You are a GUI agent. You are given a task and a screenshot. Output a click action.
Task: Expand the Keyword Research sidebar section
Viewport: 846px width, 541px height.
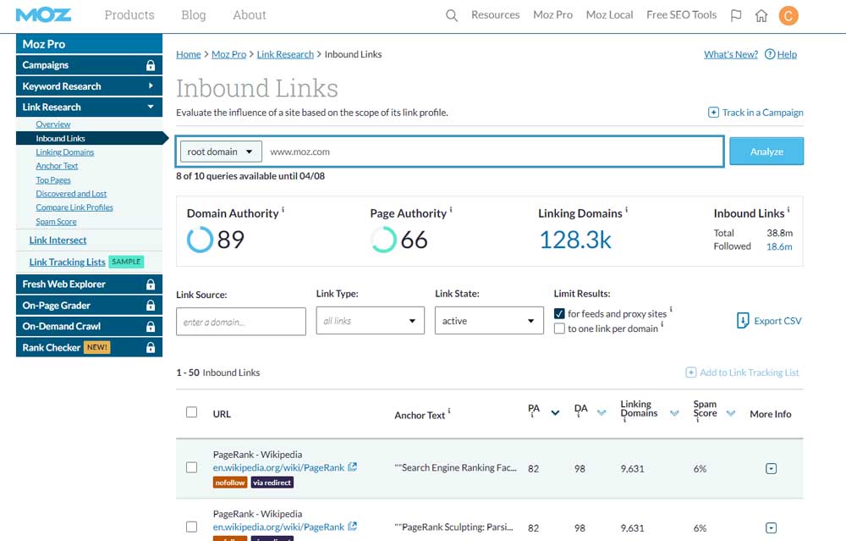click(89, 86)
